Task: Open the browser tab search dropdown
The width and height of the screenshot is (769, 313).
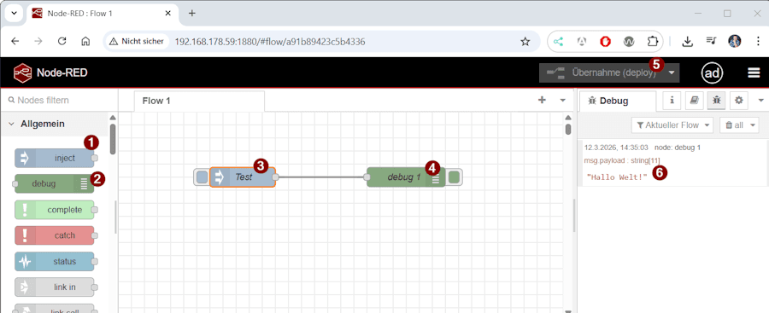Action: tap(14, 14)
